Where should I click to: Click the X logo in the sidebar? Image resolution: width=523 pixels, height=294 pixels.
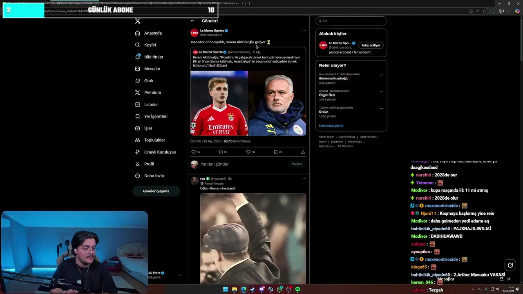(138, 21)
